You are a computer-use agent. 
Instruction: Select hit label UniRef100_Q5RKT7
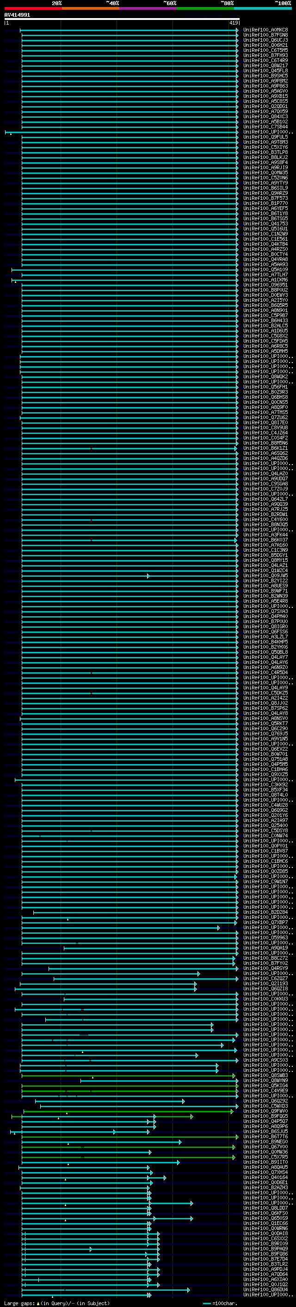(x=265, y=724)
